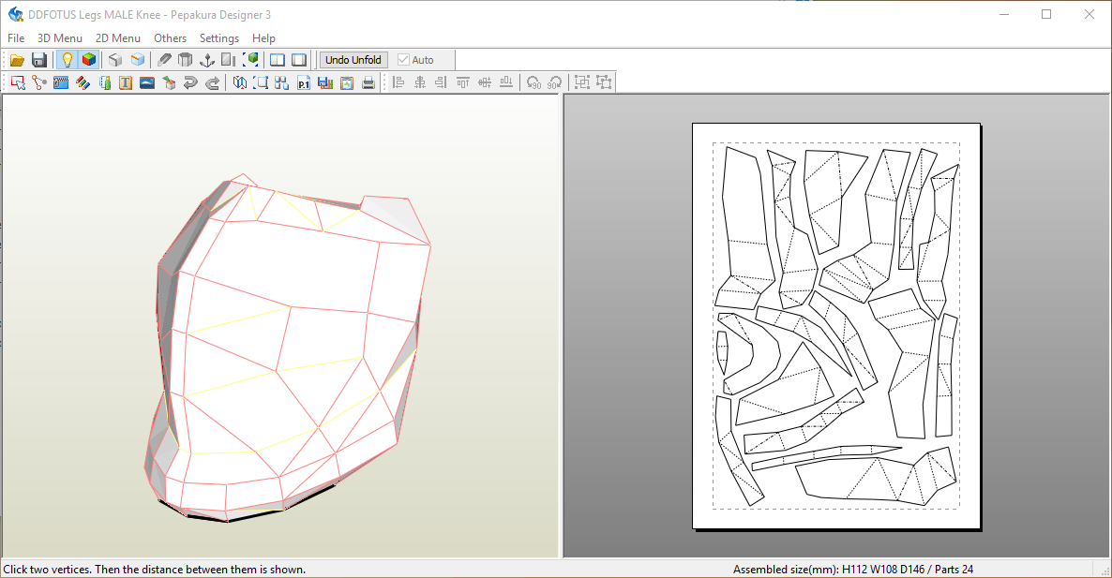Open the 3D Menu
This screenshot has width=1112, height=578.
[60, 38]
